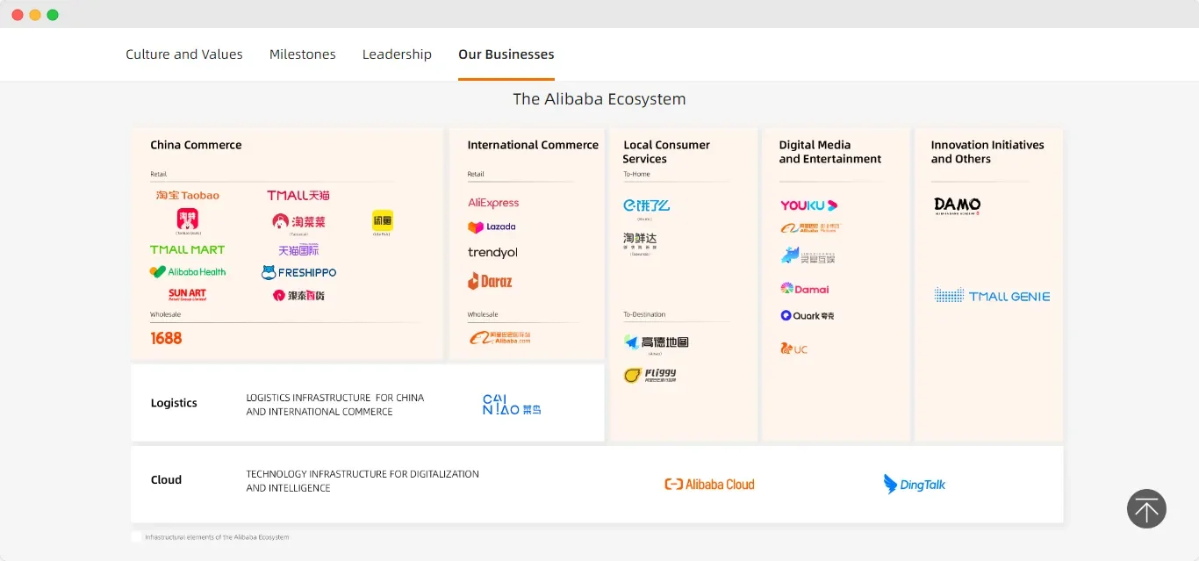Select the YOUKU logo
This screenshot has height=561, width=1199.
807,205
